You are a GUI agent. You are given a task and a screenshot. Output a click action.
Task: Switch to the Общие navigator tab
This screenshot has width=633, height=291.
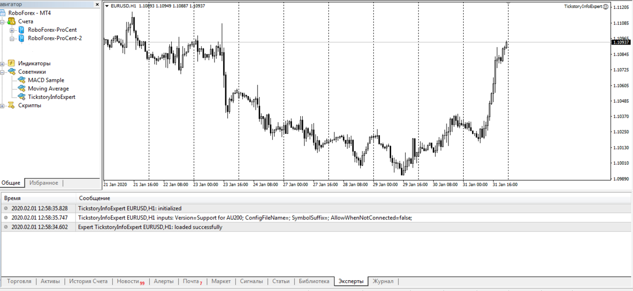[x=11, y=183]
